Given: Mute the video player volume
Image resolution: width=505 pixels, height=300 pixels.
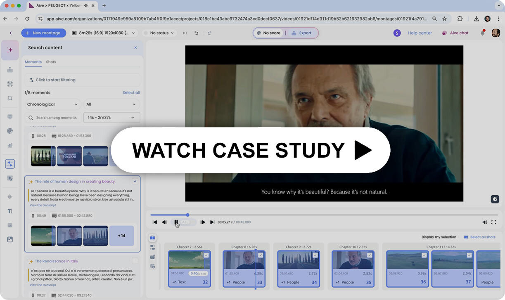Looking at the screenshot, I should pyautogui.click(x=485, y=222).
